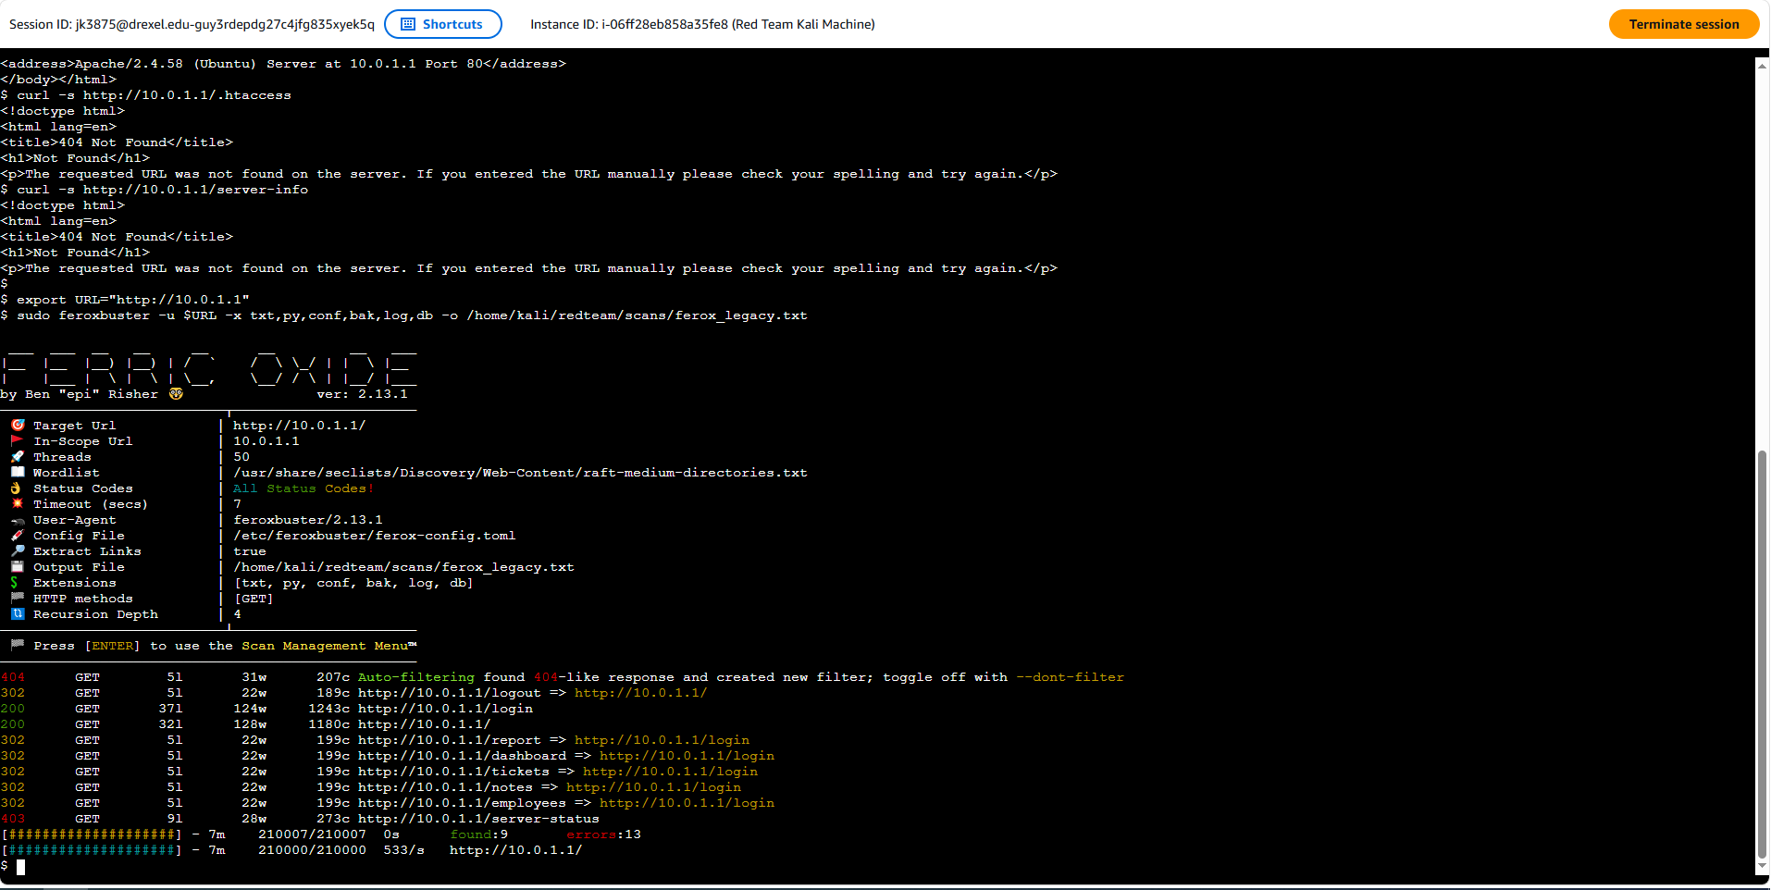Click the User-Agent icon
The image size is (1771, 890).
point(18,520)
